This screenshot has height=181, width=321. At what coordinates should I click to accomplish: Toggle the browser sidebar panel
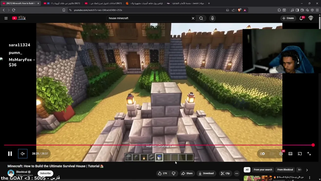(x=297, y=10)
